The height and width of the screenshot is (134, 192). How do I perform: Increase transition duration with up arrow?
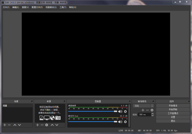point(152,114)
